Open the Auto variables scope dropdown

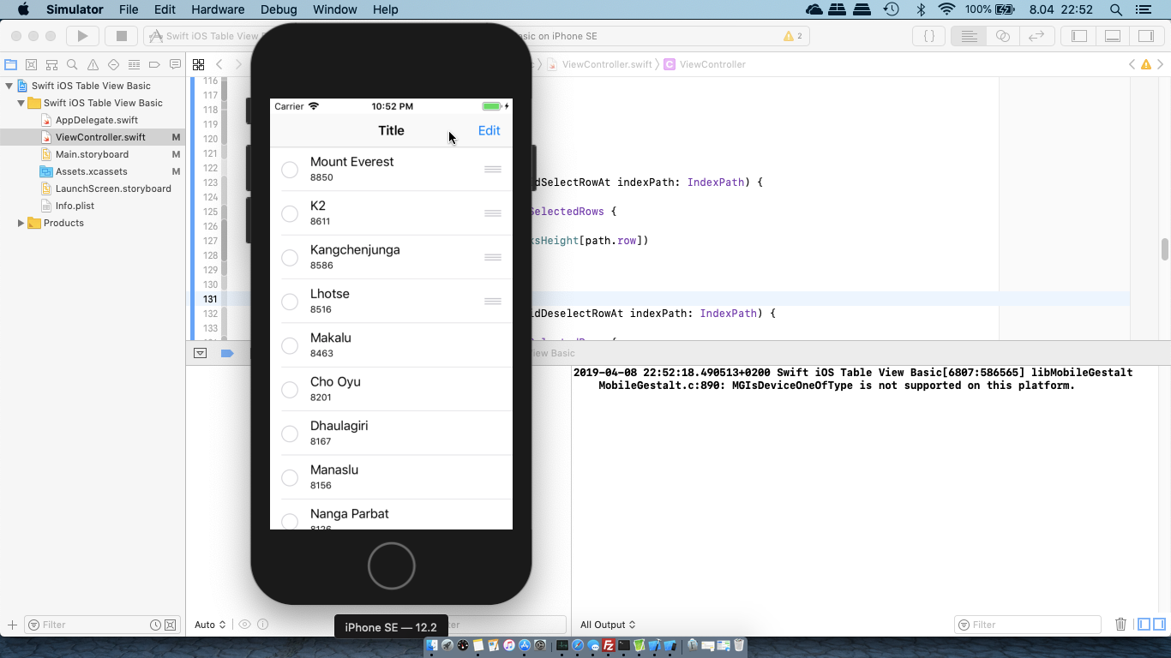(210, 625)
